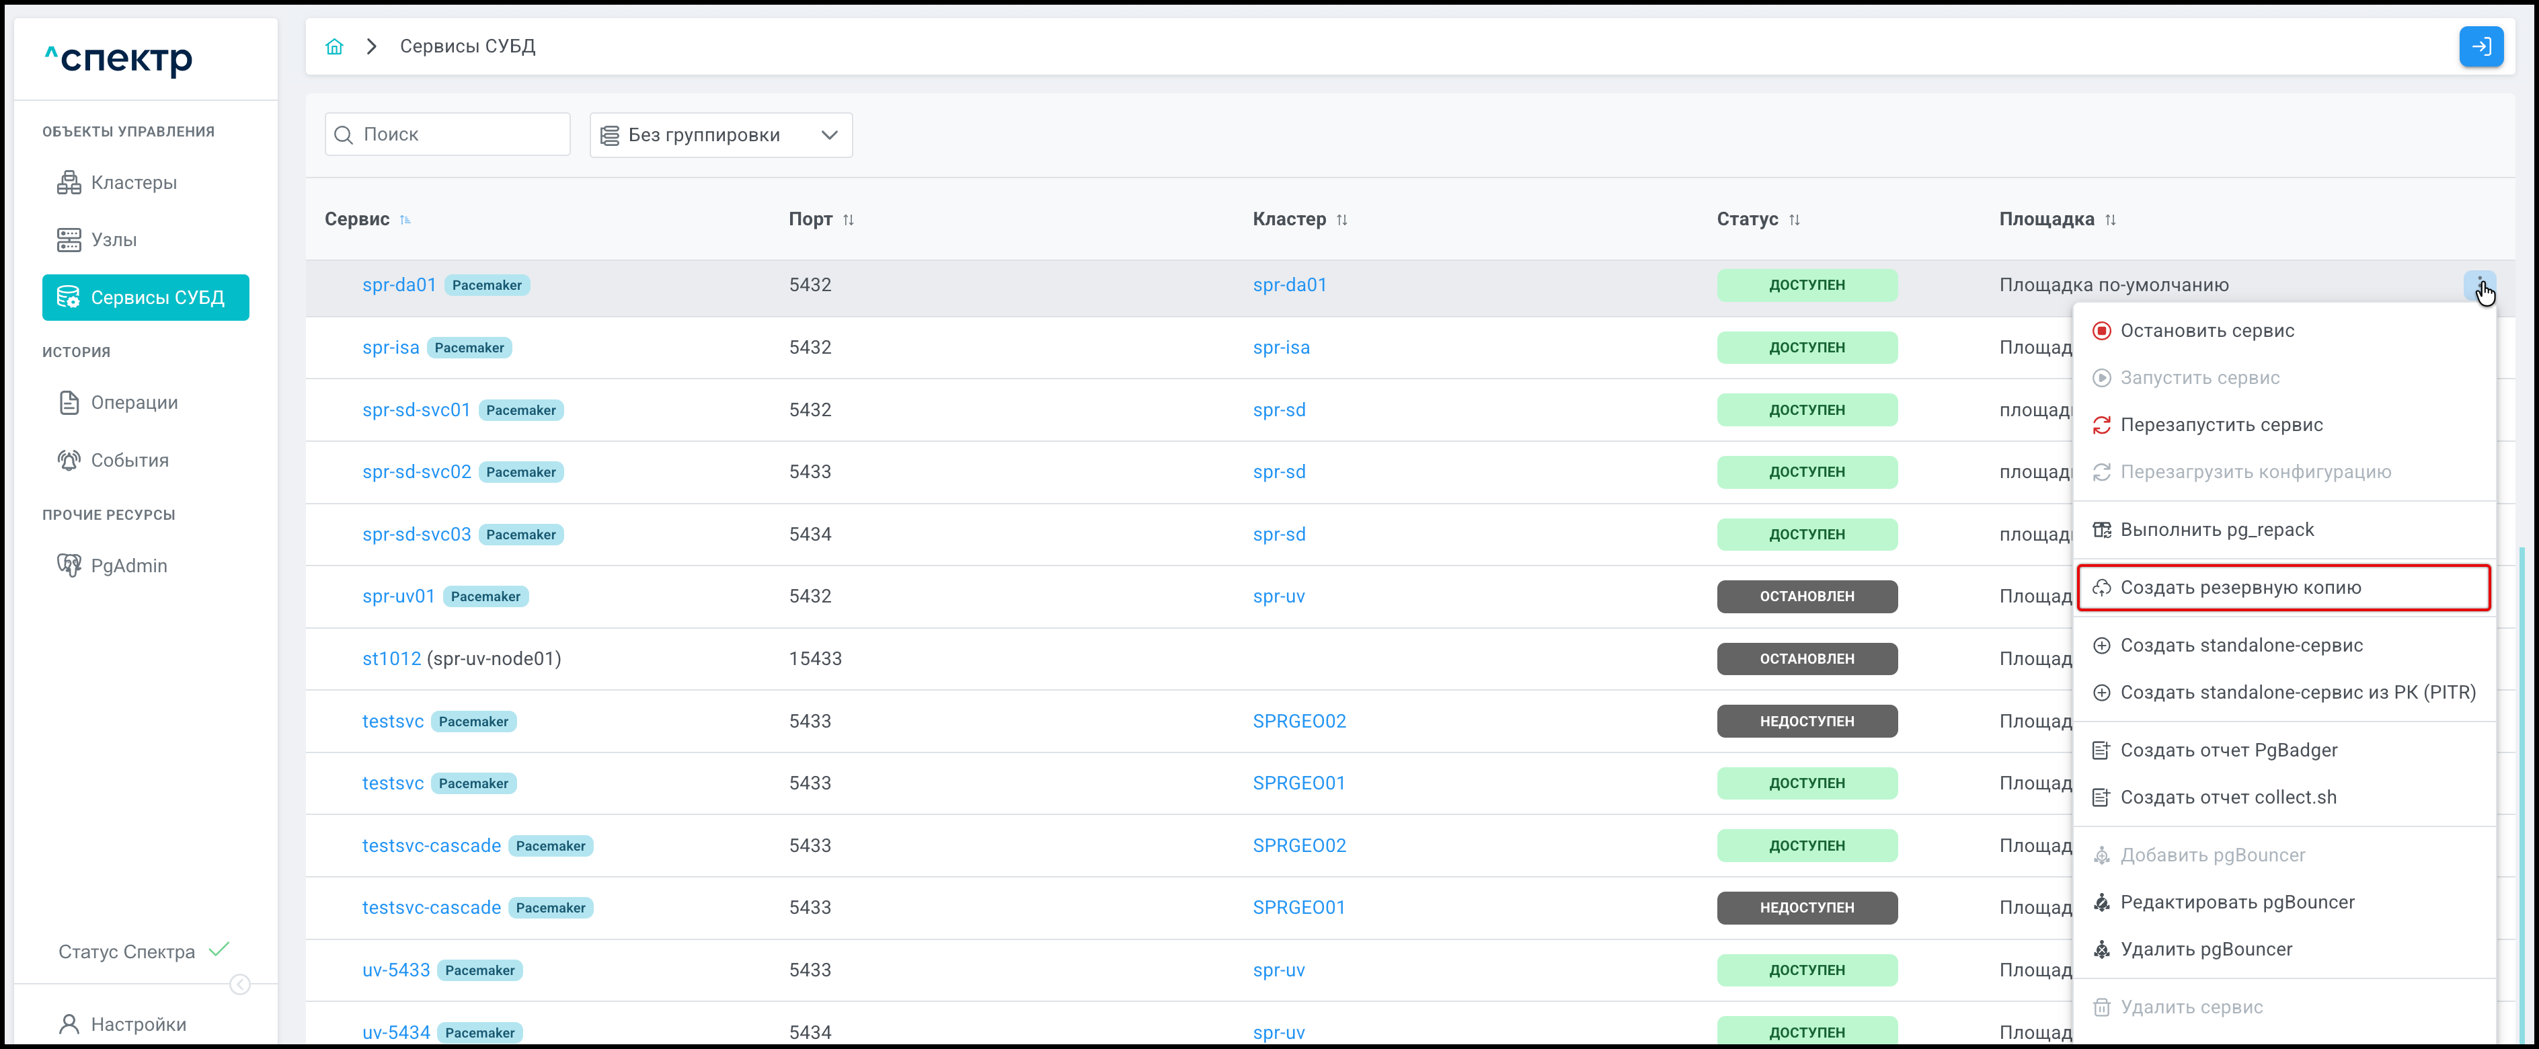2539x1049 pixels.
Task: Select Создать резервную копию menu item
Action: pyautogui.click(x=2240, y=588)
